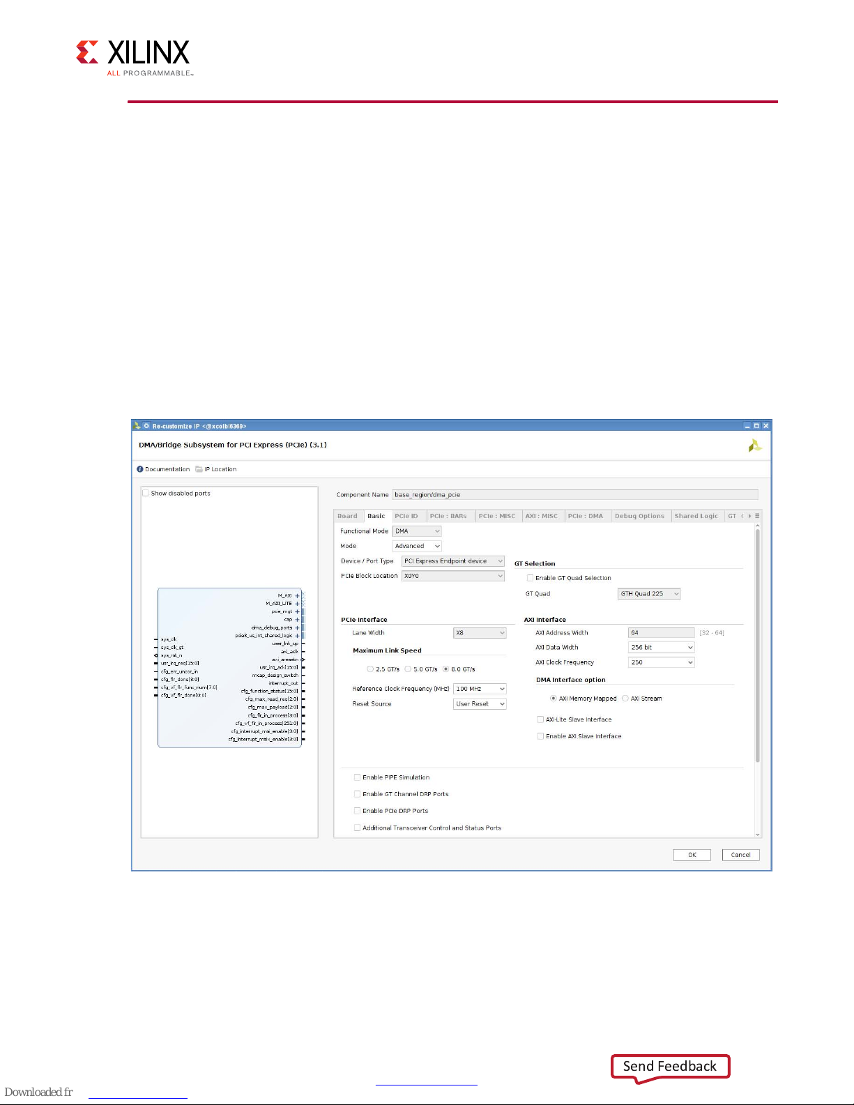The image size is (854, 1105).
Task: Open the Mode dropdown showing Advanced
Action: click(x=417, y=546)
